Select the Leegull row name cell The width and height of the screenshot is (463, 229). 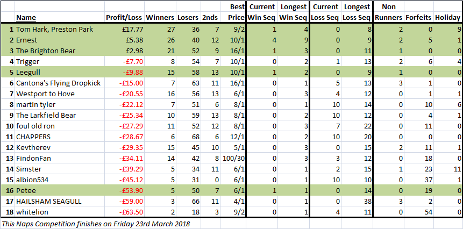pyautogui.click(x=60, y=73)
